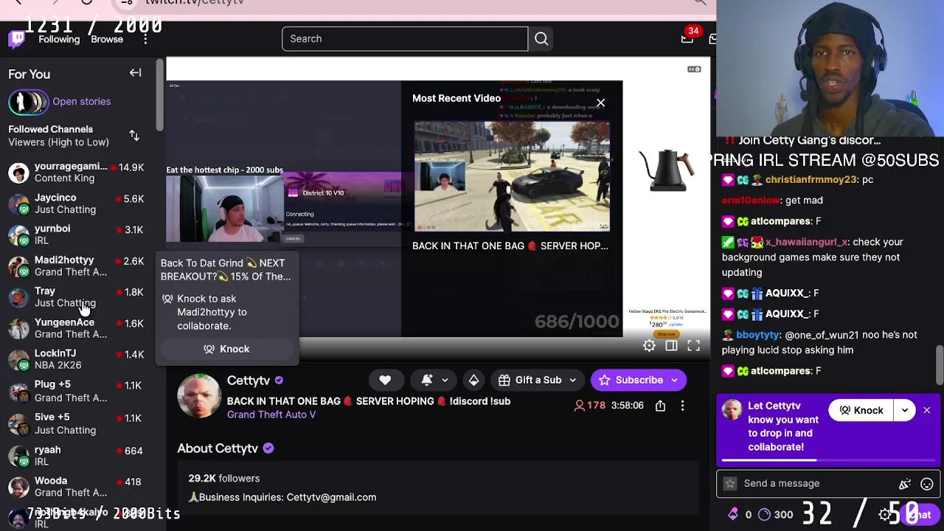Open player settings gear

(x=649, y=346)
